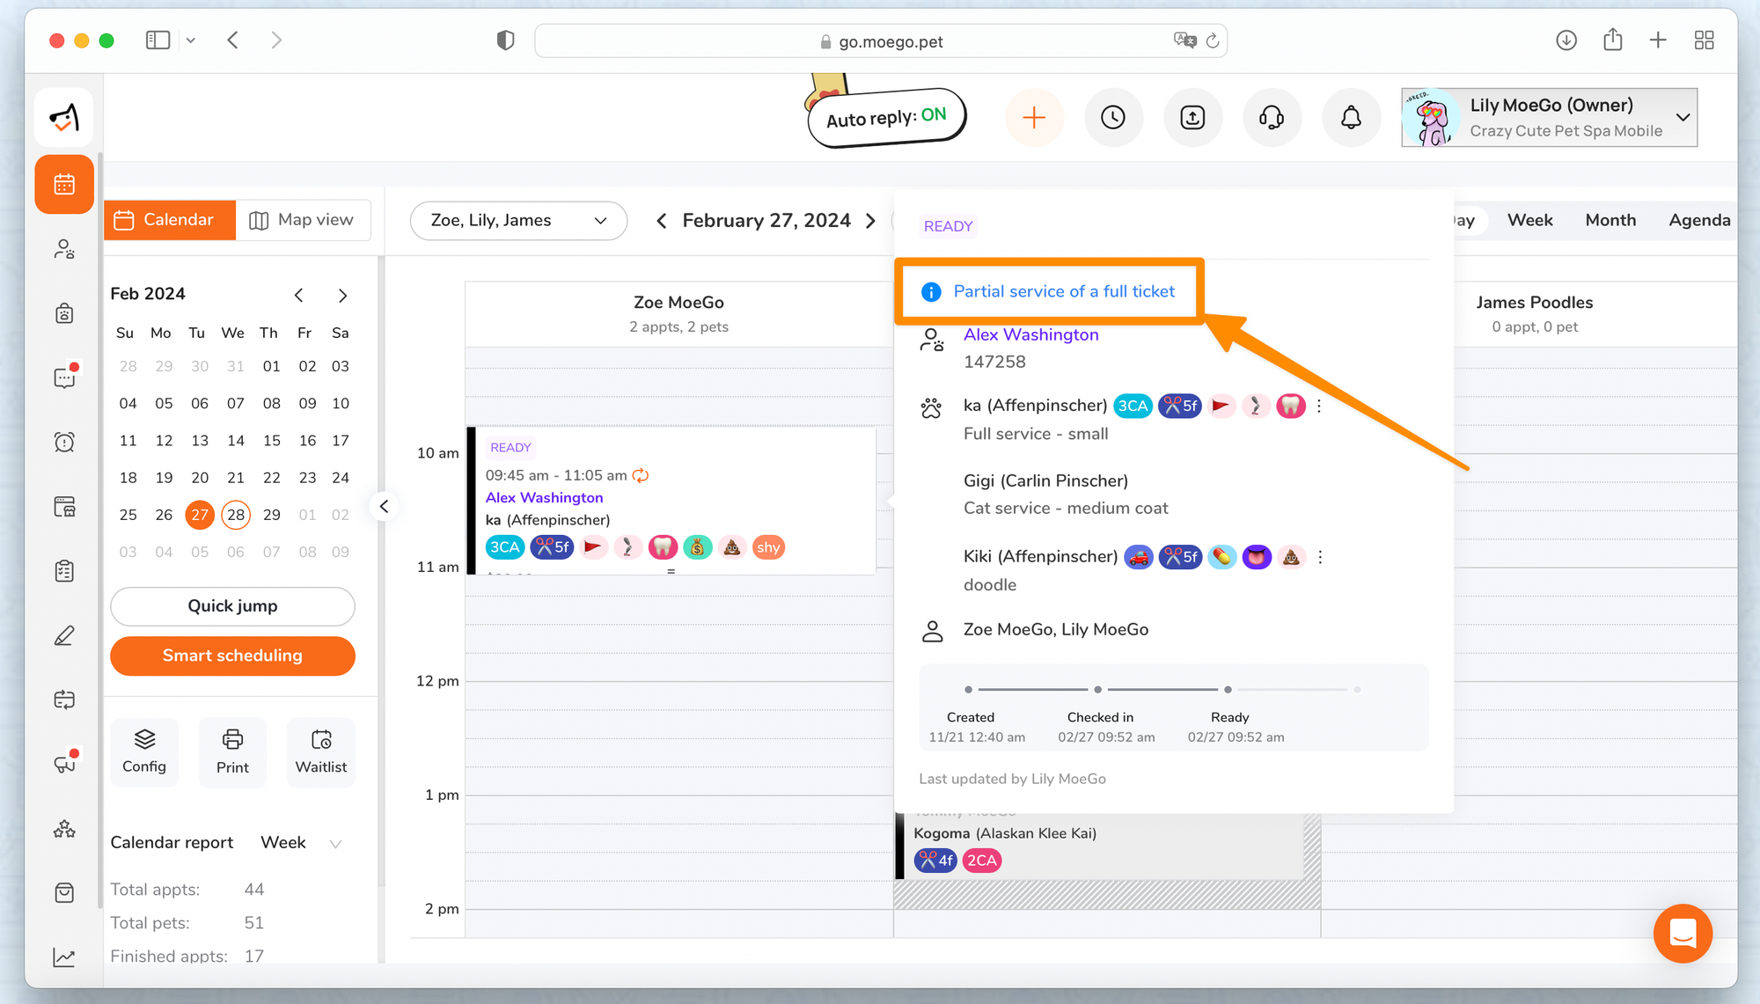Open the clock-in history icon
Image resolution: width=1760 pixels, height=1004 pixels.
[x=1113, y=117]
